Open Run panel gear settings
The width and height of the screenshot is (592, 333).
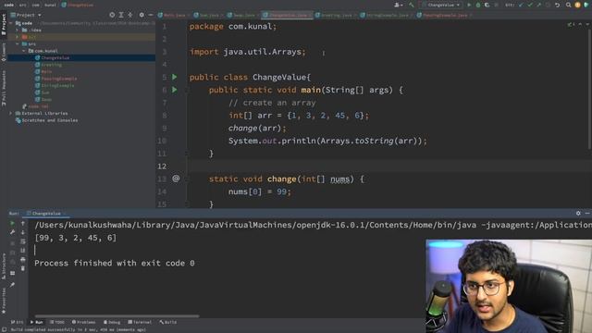[x=578, y=214]
